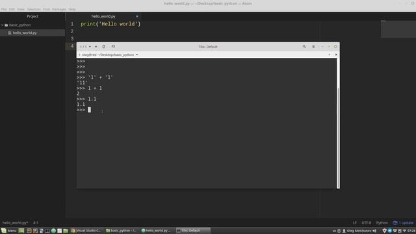Click the Telegram tray icon
The image size is (416, 234).
click(x=390, y=231)
